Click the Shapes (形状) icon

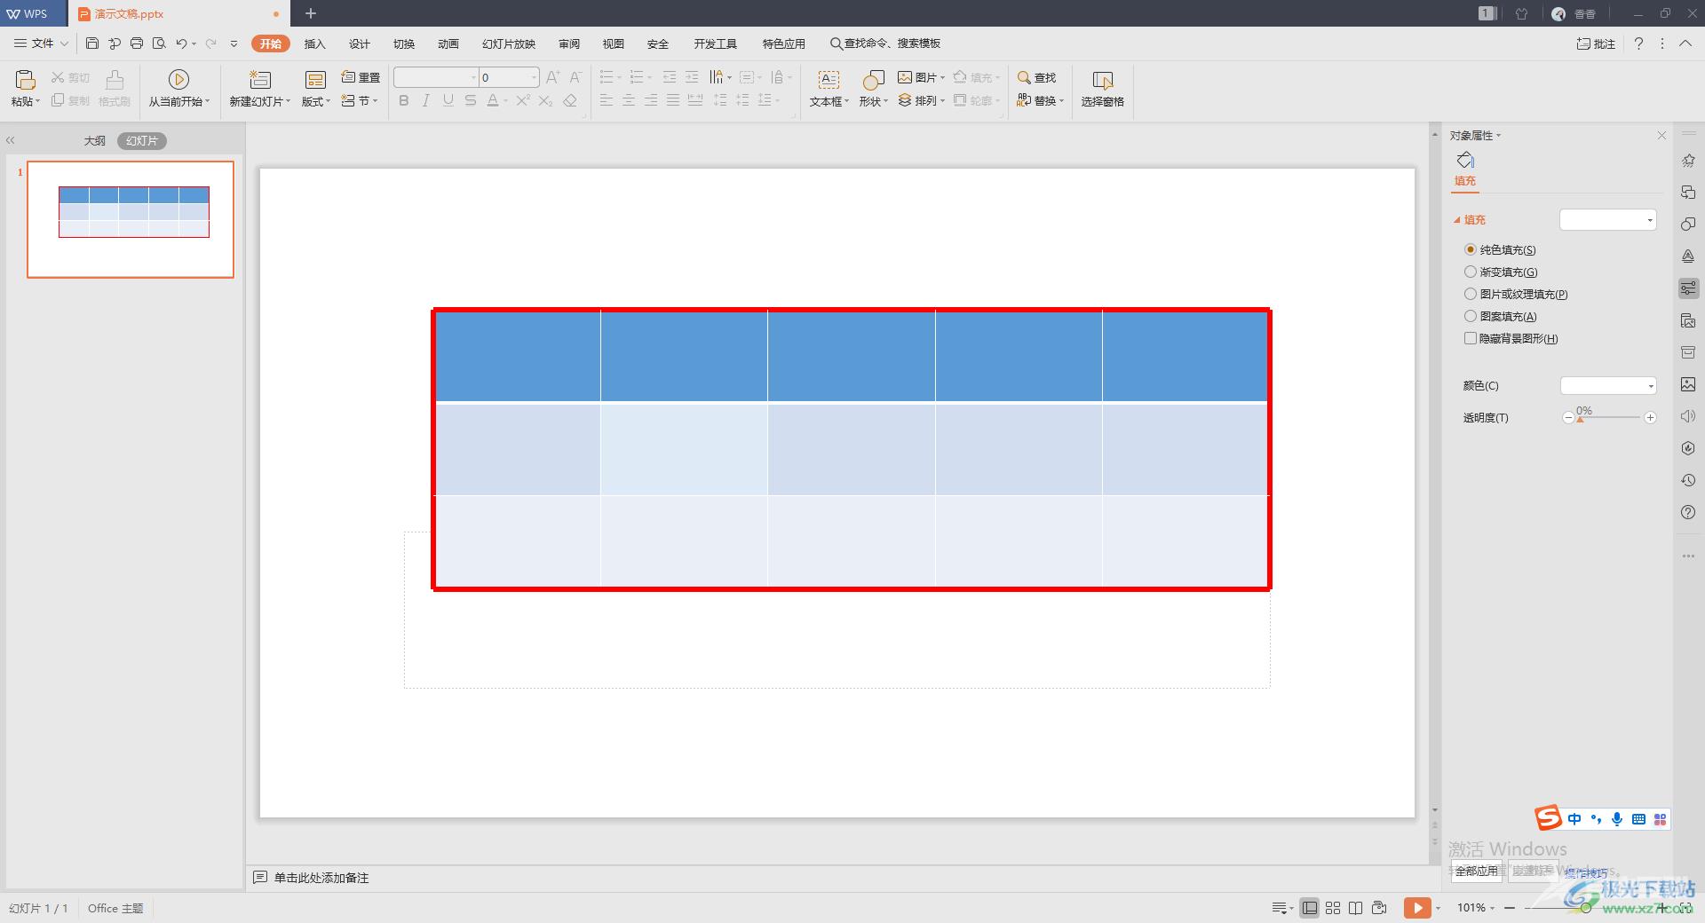(873, 80)
